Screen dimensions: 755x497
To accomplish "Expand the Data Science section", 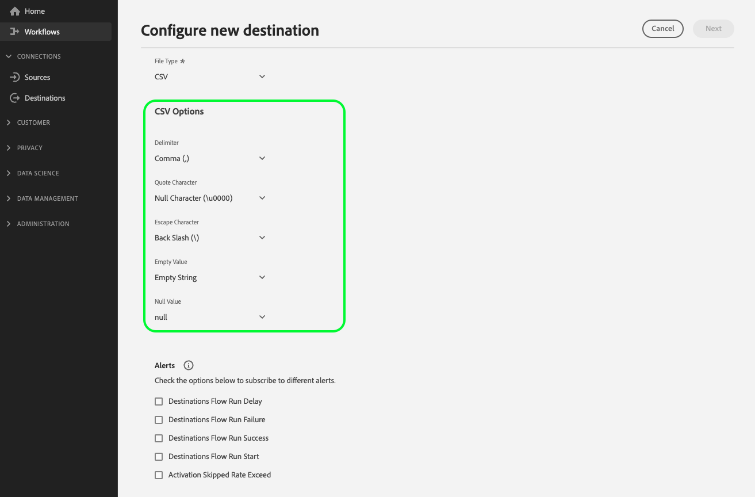I will click(38, 173).
